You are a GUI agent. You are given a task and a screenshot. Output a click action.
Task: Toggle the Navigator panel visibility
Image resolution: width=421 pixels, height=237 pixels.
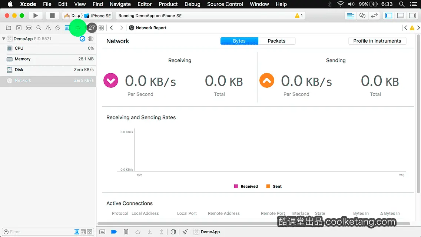[388, 16]
